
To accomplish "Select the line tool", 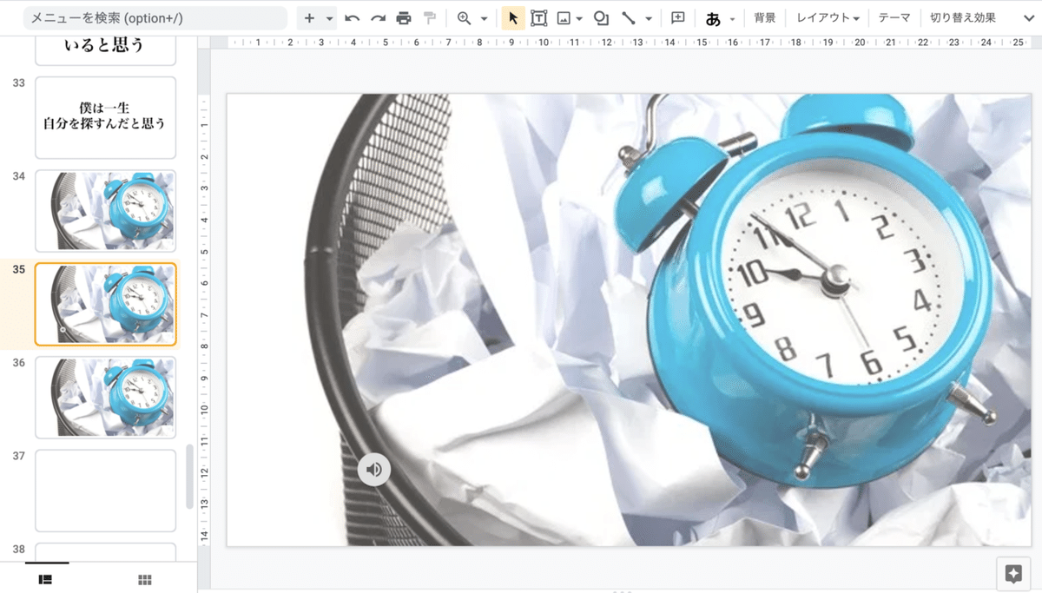I will pyautogui.click(x=629, y=18).
